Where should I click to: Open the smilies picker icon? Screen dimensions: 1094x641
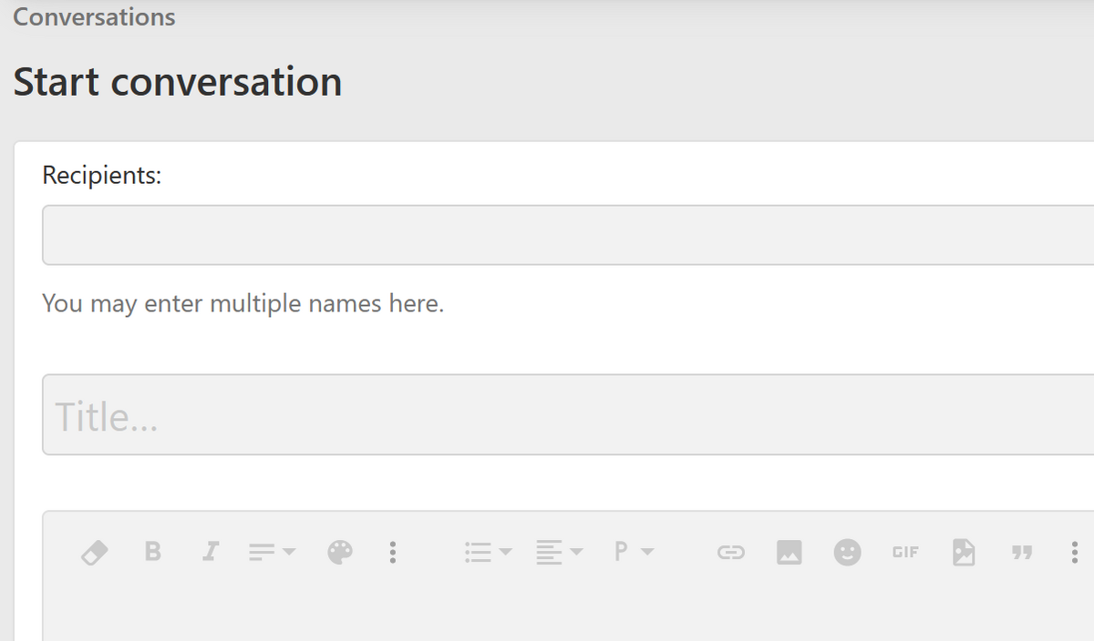pos(847,552)
